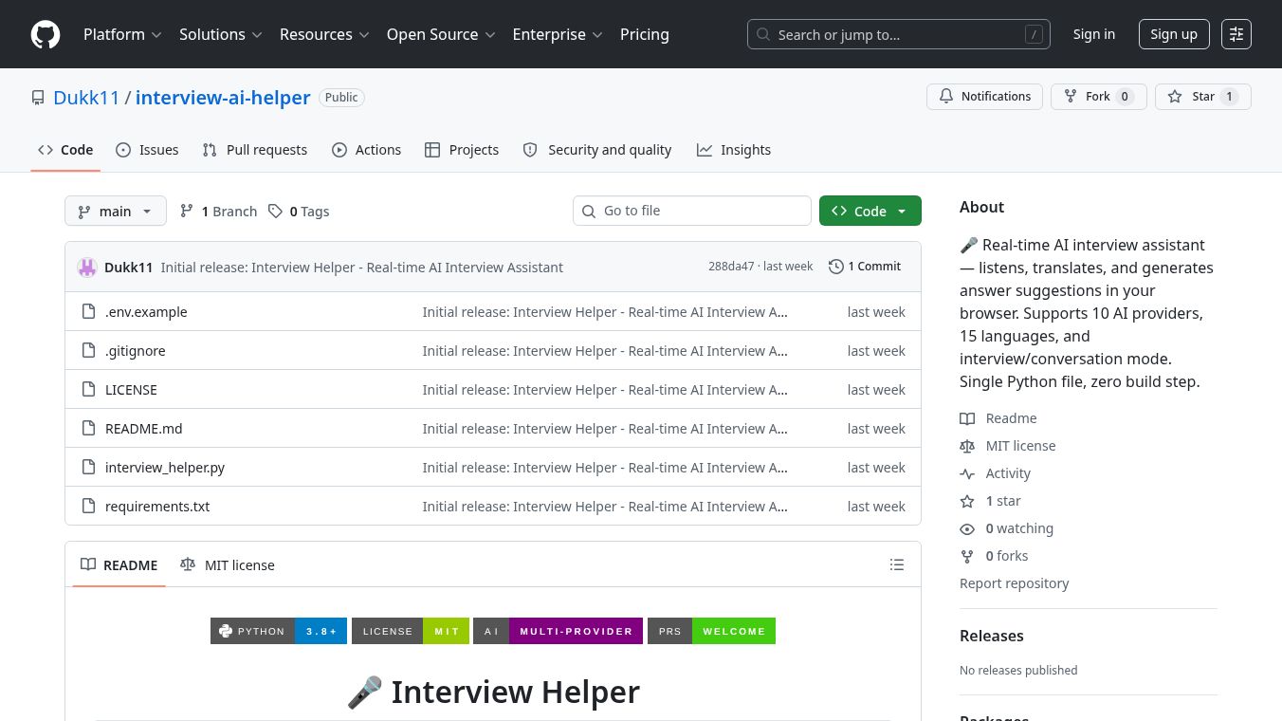The height and width of the screenshot is (721, 1282).
Task: Expand the Open Source menu
Action: pos(441,34)
